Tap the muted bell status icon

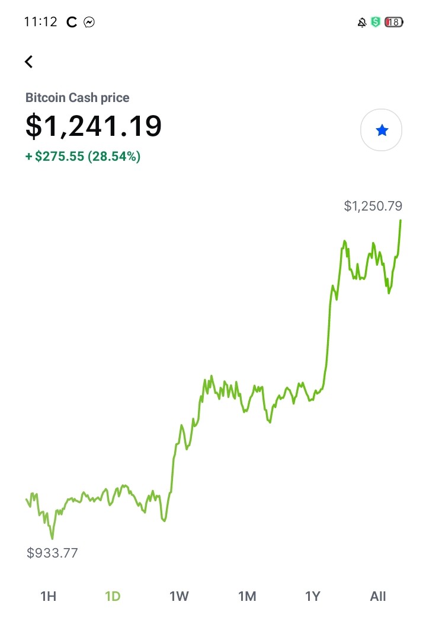click(361, 23)
